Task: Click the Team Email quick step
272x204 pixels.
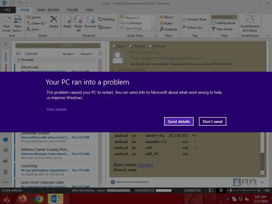Action: pyautogui.click(x=133, y=28)
